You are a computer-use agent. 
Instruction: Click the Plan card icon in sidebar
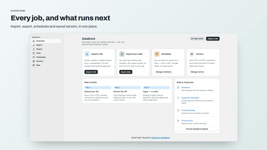pos(34,65)
